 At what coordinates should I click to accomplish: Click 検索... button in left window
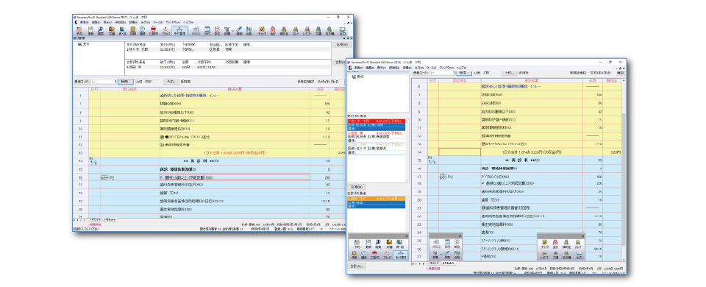coord(126,82)
